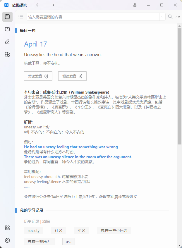Play slow speed pronunciation (慢速发音)

pos(72,76)
